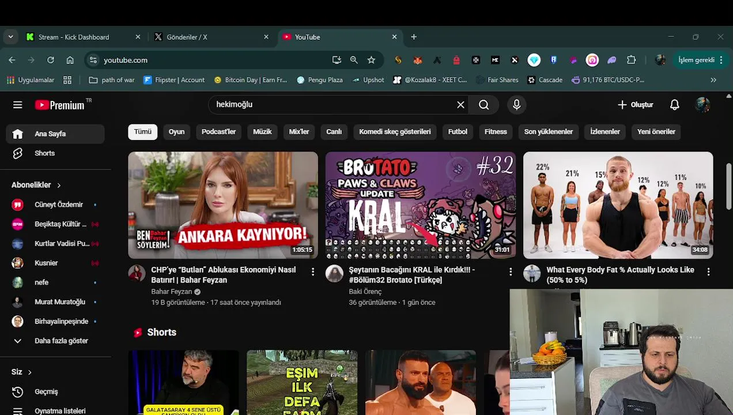Screen dimensions: 733x415
Task: Open the notifications bell
Action: tap(674, 105)
